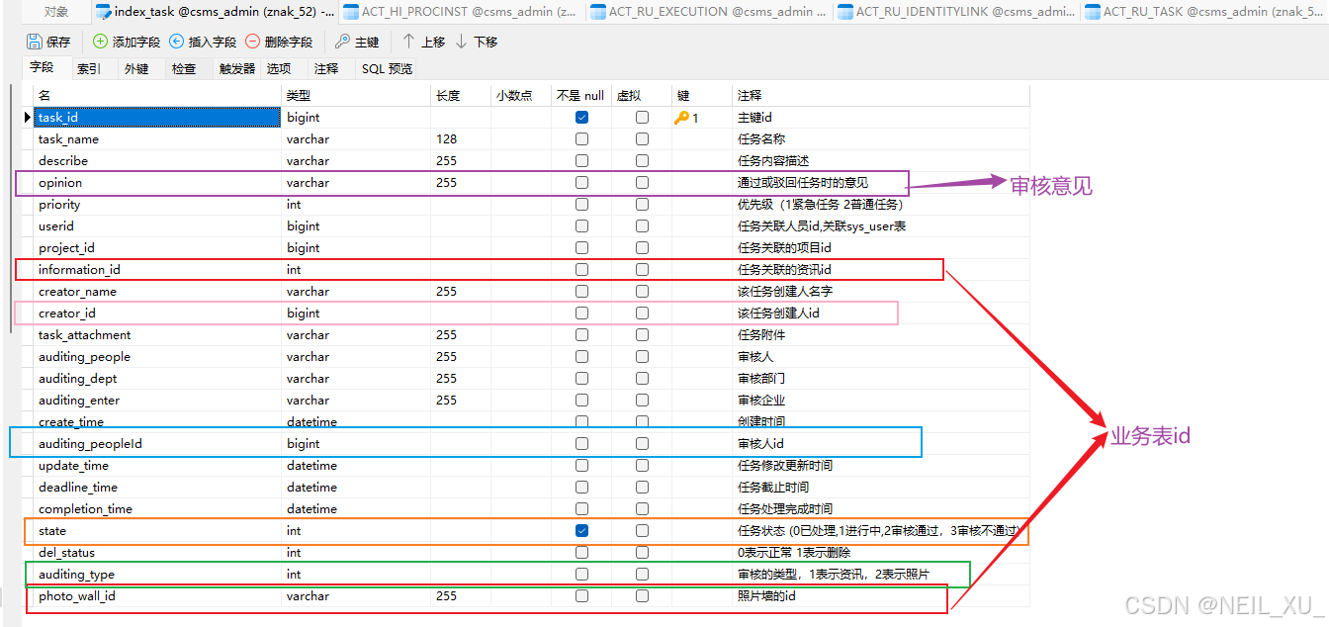Uncheck not-null checkbox for state row

click(581, 530)
